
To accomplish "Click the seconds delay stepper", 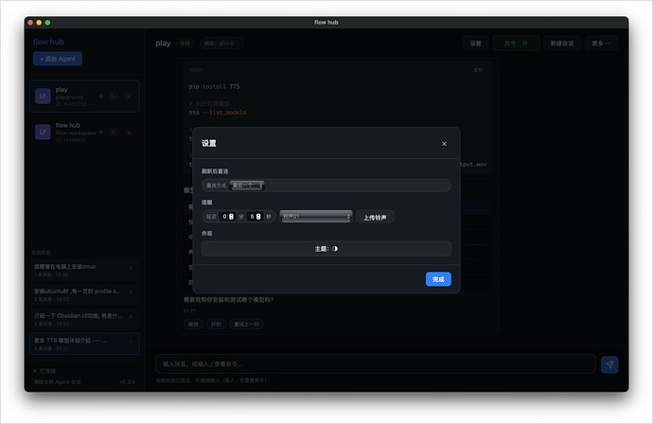I will coord(257,217).
